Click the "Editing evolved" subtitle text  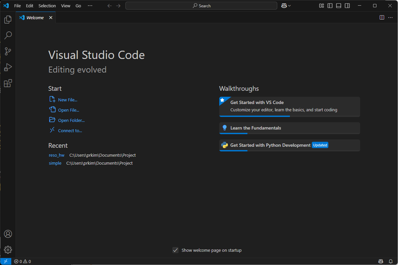coord(77,70)
